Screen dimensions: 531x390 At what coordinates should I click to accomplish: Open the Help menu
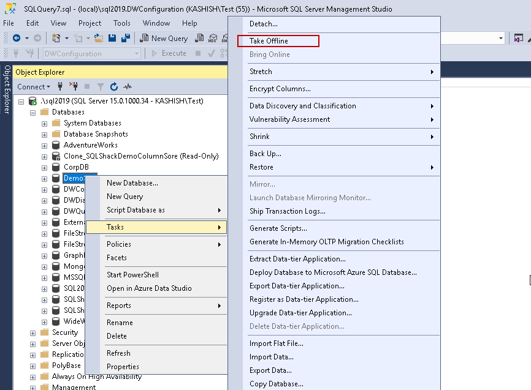(x=189, y=23)
